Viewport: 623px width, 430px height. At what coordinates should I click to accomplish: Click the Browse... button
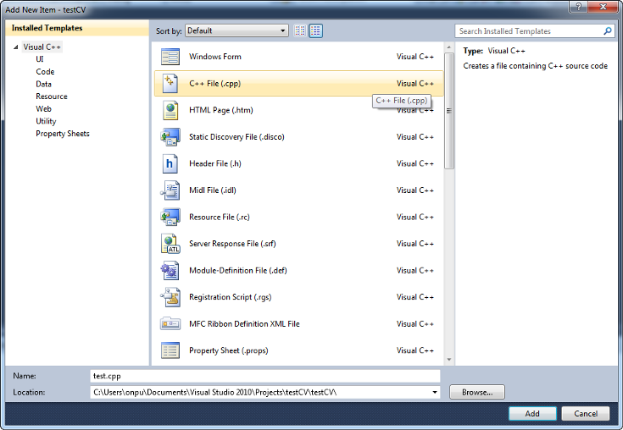pyautogui.click(x=477, y=392)
